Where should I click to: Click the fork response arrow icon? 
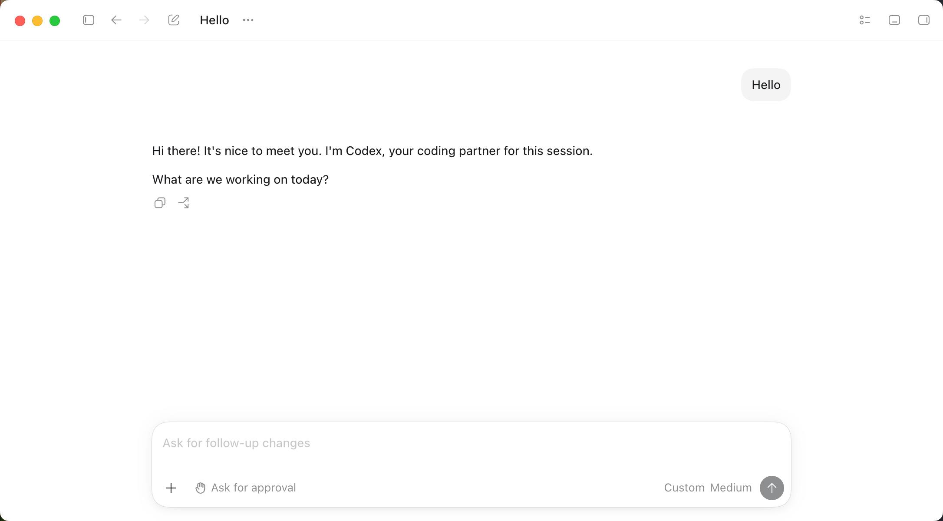(x=184, y=203)
